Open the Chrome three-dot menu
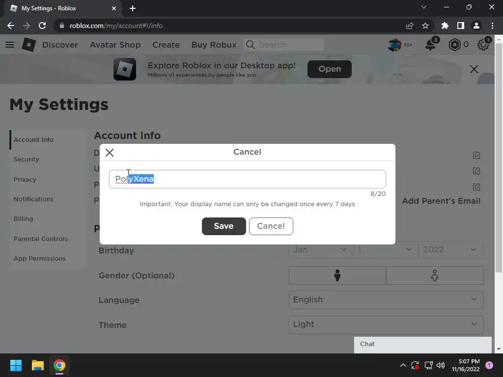 pos(492,26)
